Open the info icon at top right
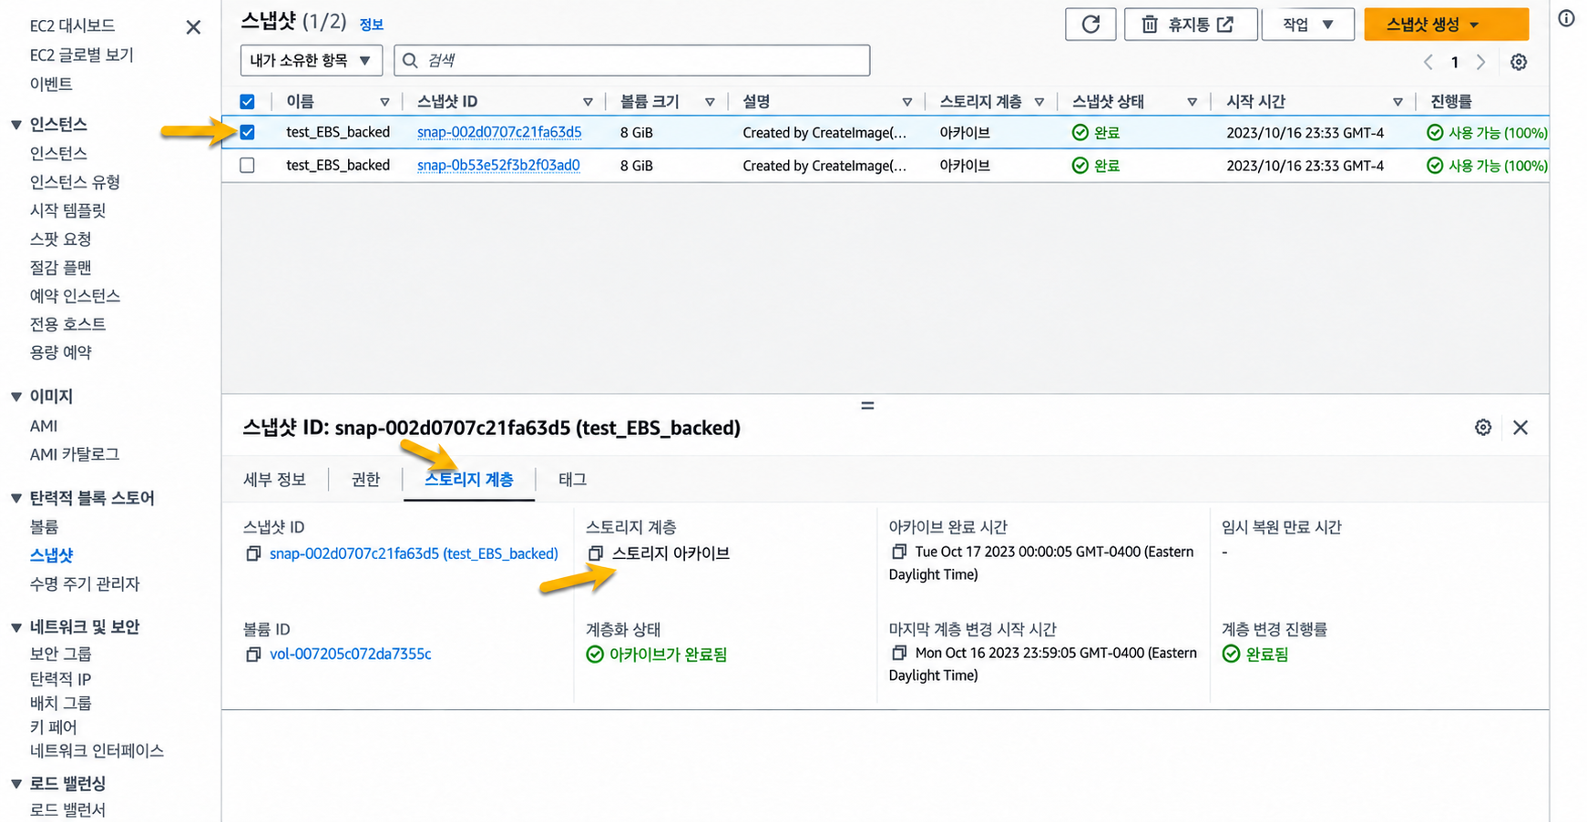The image size is (1587, 822). (x=1566, y=18)
